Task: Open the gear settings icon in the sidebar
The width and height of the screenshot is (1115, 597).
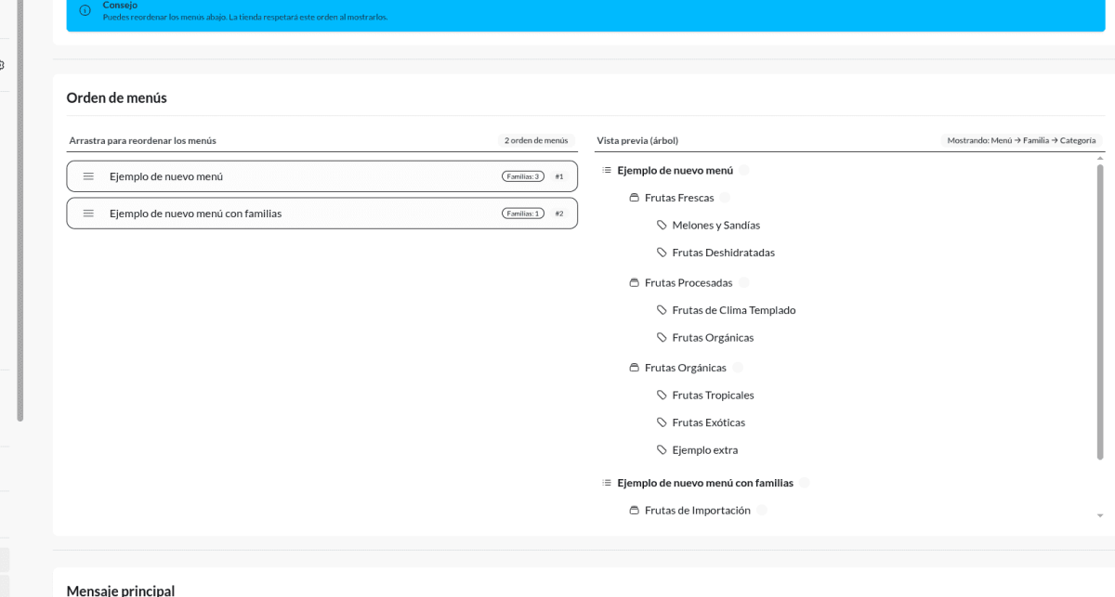Action: [4, 65]
